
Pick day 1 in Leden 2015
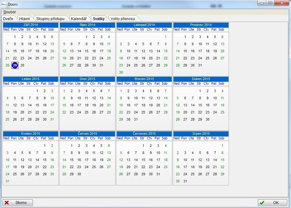pyautogui.click(x=37, y=91)
